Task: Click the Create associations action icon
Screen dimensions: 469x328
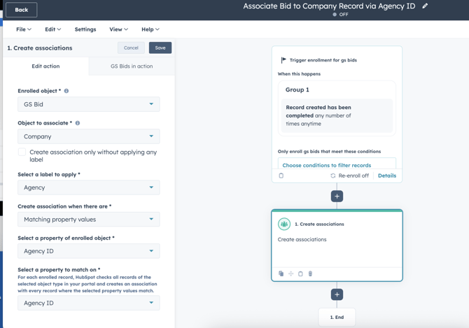Action: (x=284, y=224)
